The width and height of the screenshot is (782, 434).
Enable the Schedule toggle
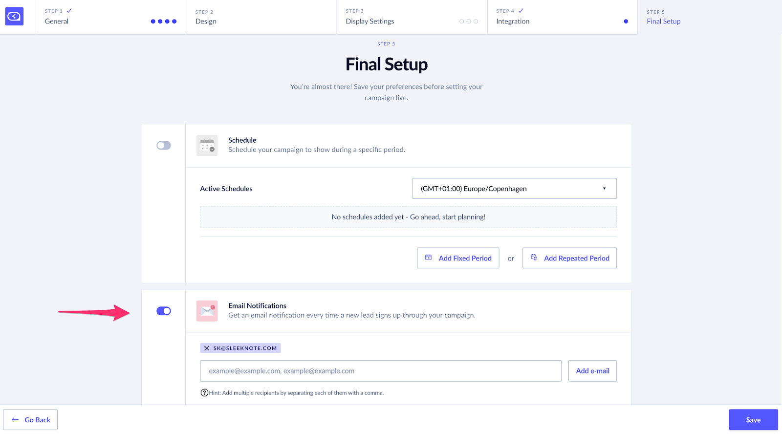[x=164, y=145]
